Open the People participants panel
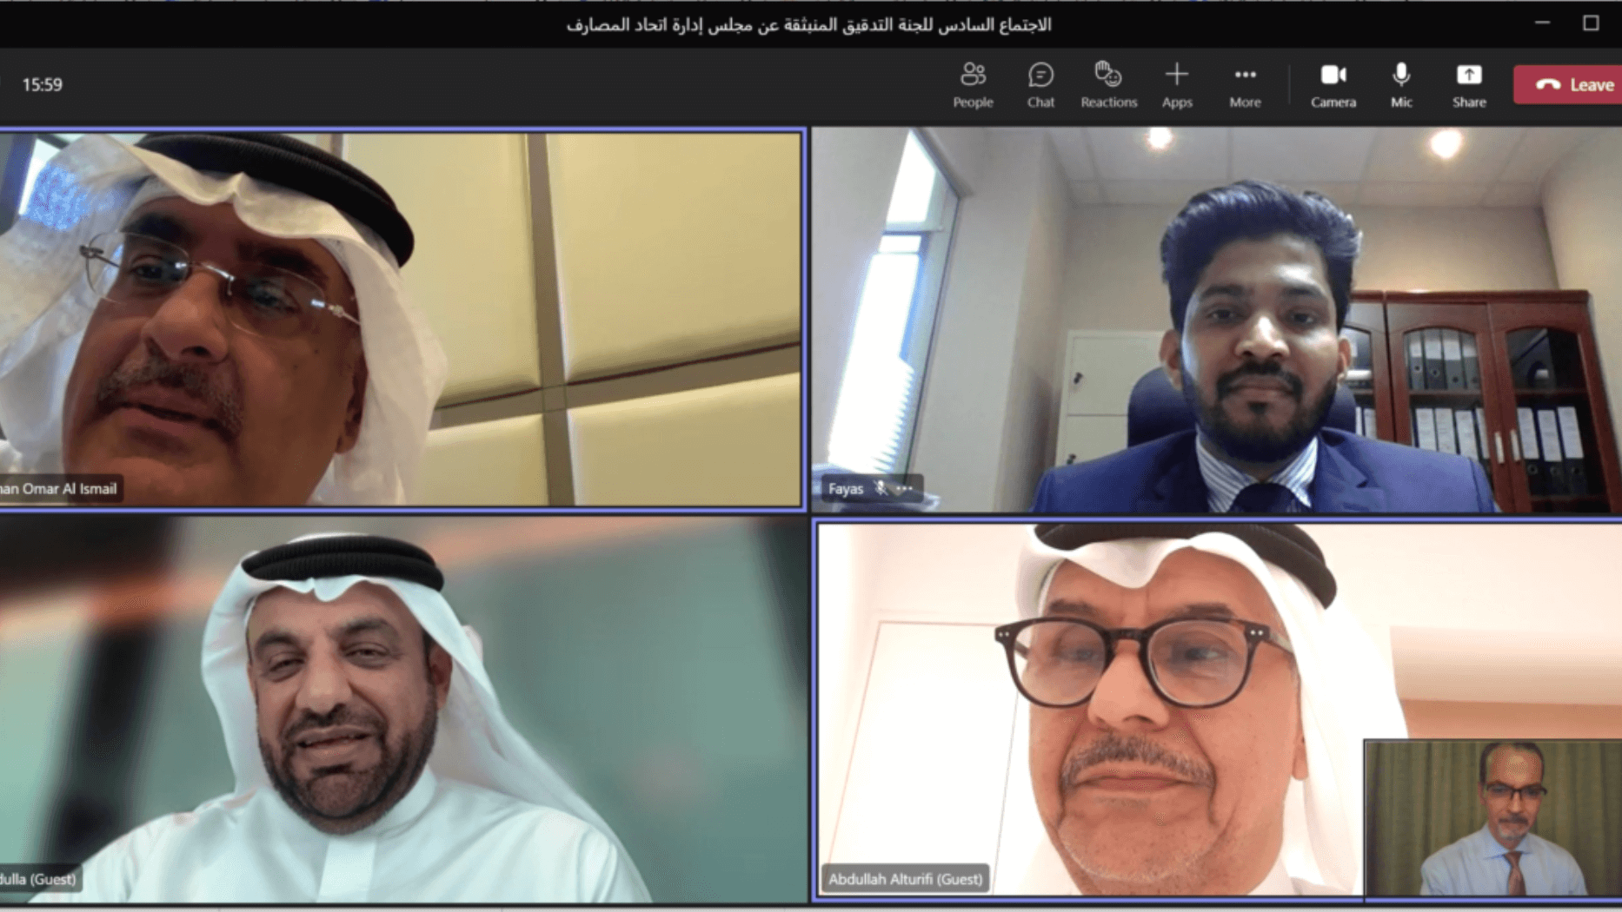Viewport: 1622px width, 912px height. 972,84
